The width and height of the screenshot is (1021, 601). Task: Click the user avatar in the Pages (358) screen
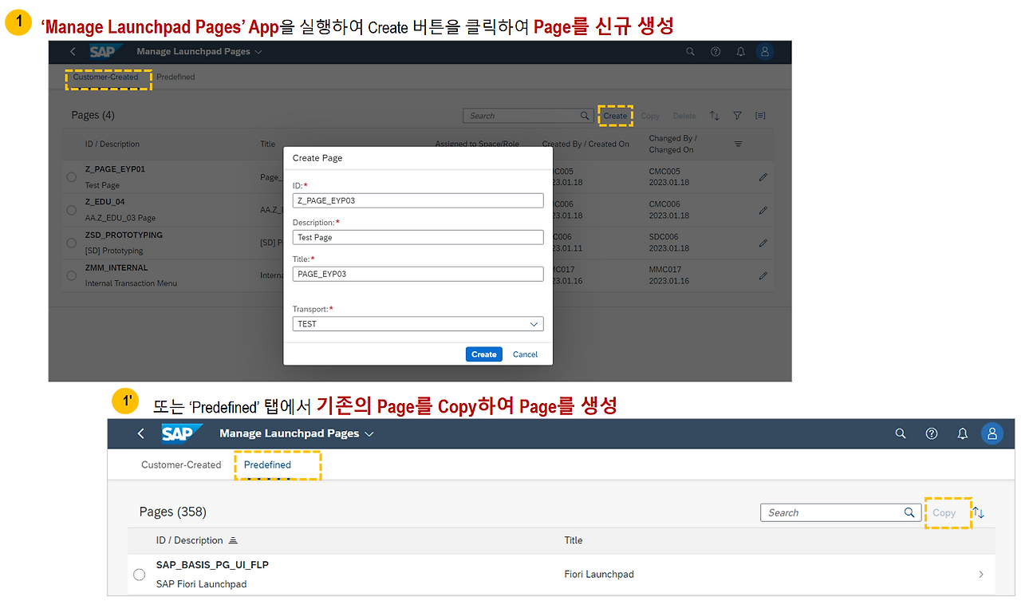[992, 433]
